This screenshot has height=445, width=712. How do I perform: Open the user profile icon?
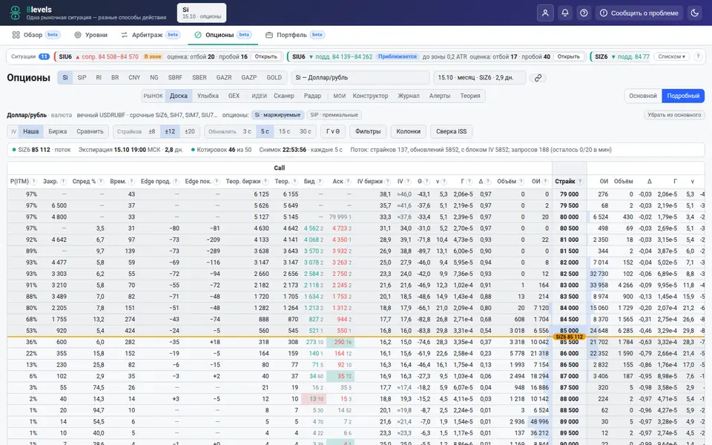545,13
